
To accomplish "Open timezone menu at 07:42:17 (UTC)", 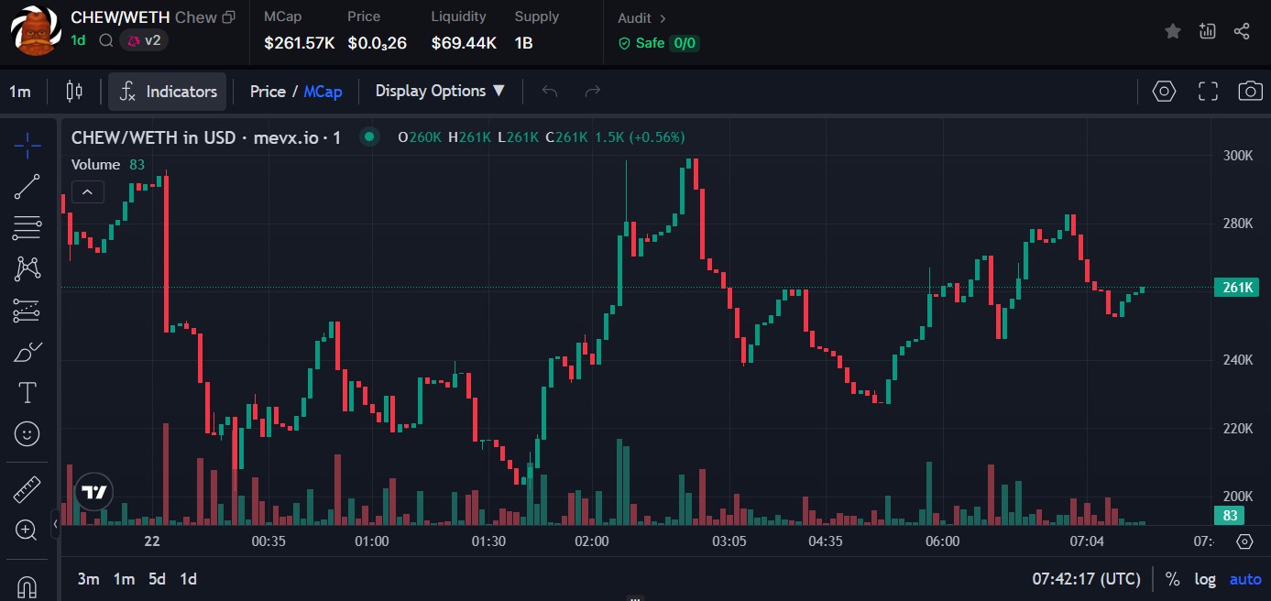I will pyautogui.click(x=1086, y=579).
